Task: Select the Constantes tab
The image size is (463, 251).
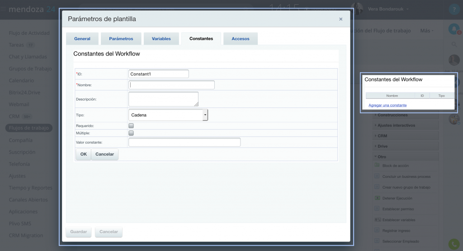Action: click(x=201, y=39)
